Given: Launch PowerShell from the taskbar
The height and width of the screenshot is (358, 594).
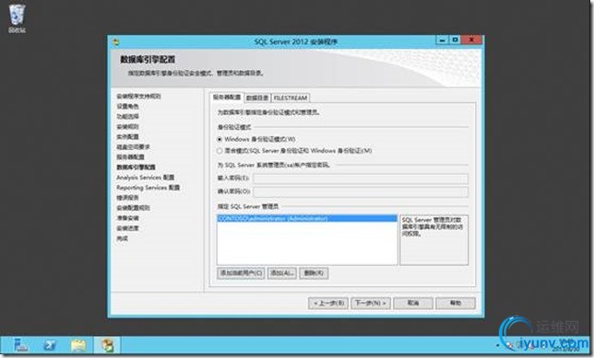Looking at the screenshot, I should click(50, 345).
